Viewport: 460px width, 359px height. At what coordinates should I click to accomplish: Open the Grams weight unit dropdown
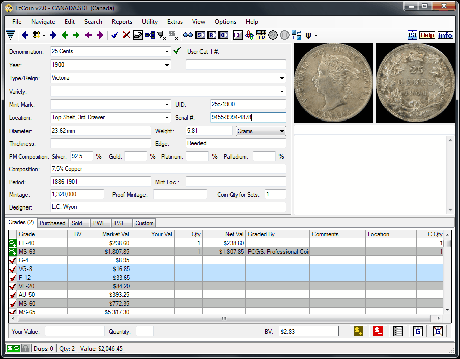(x=282, y=131)
